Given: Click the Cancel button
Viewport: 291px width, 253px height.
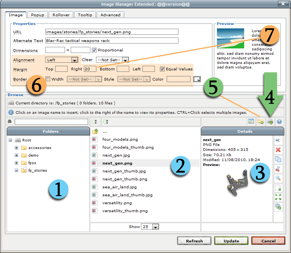Looking at the screenshot, I should 268,241.
